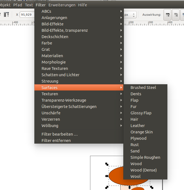Image resolution: width=184 pixels, height=190 pixels.
Task: Click top-left scale handle of selection
Action: (x=107, y=164)
